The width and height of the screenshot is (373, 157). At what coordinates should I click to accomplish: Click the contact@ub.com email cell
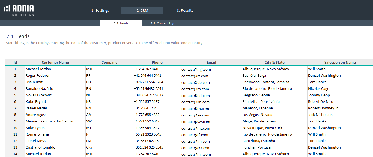pyautogui.click(x=196, y=82)
